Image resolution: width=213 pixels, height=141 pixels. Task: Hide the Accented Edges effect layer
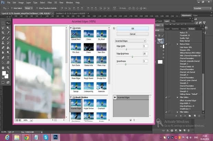coord(115,97)
